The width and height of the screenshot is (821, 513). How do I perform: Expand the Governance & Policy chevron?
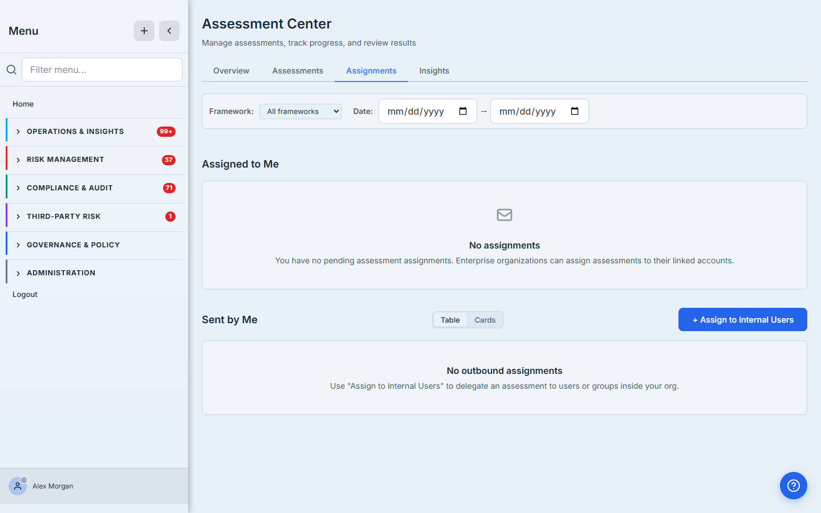(x=18, y=245)
